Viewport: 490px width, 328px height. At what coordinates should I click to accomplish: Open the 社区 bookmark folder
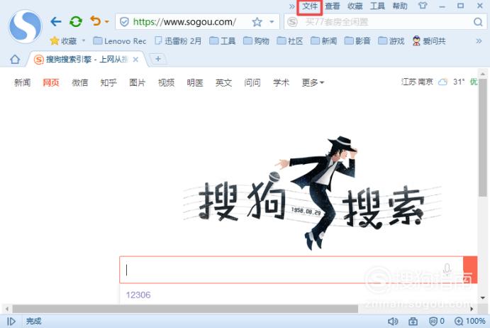(x=290, y=41)
